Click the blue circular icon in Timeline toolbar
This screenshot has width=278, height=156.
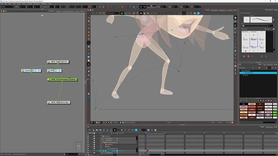click(x=136, y=130)
